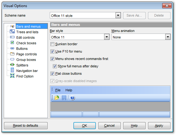The height and width of the screenshot is (135, 176).
Task: Select Trees and lists category
Action: (x=27, y=32)
